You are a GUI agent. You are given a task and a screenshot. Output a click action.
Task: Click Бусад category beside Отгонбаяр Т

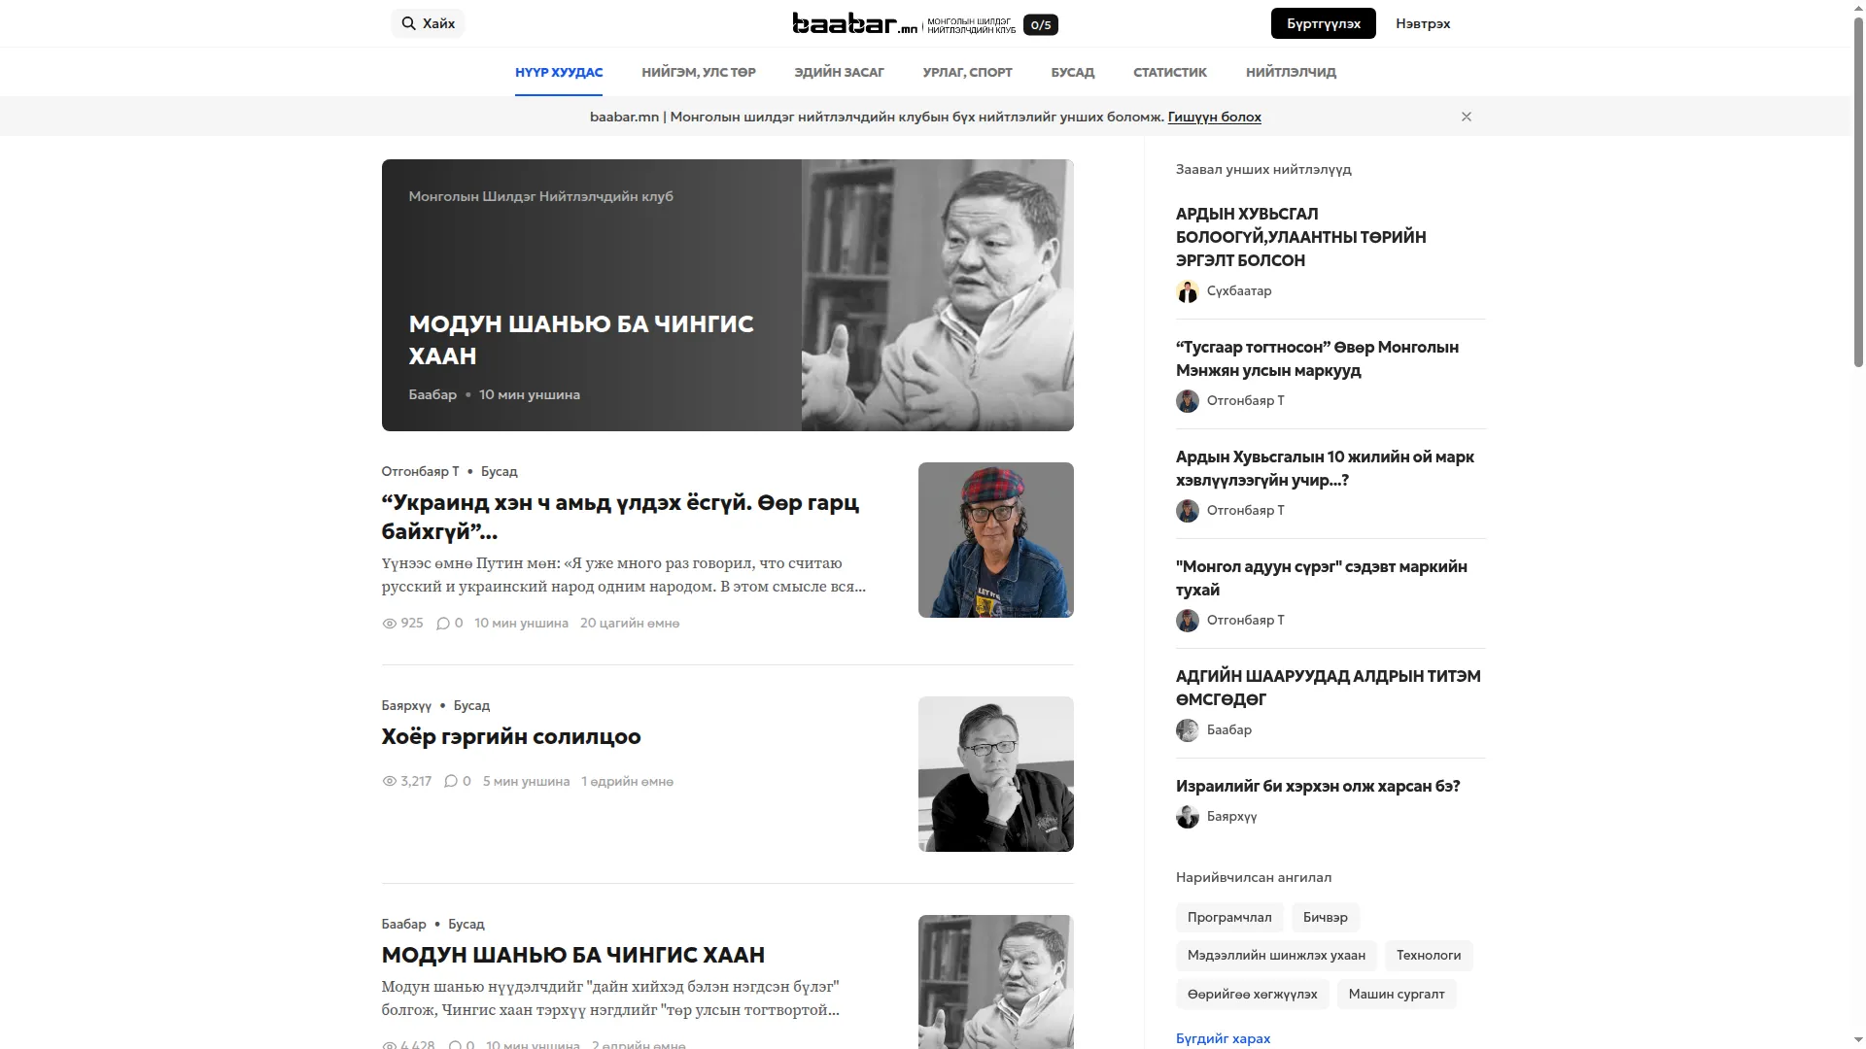point(500,471)
